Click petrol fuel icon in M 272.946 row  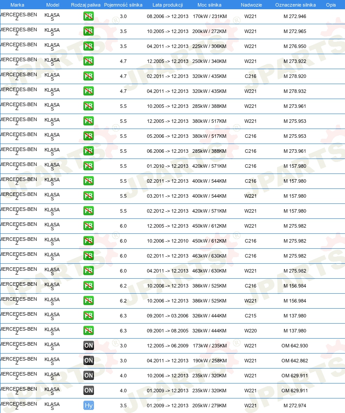coord(88,16)
